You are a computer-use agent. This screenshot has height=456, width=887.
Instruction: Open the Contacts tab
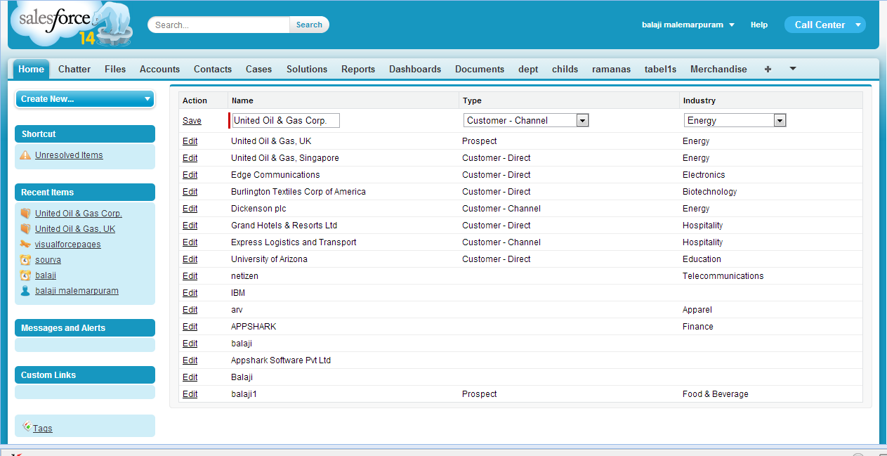click(x=213, y=69)
